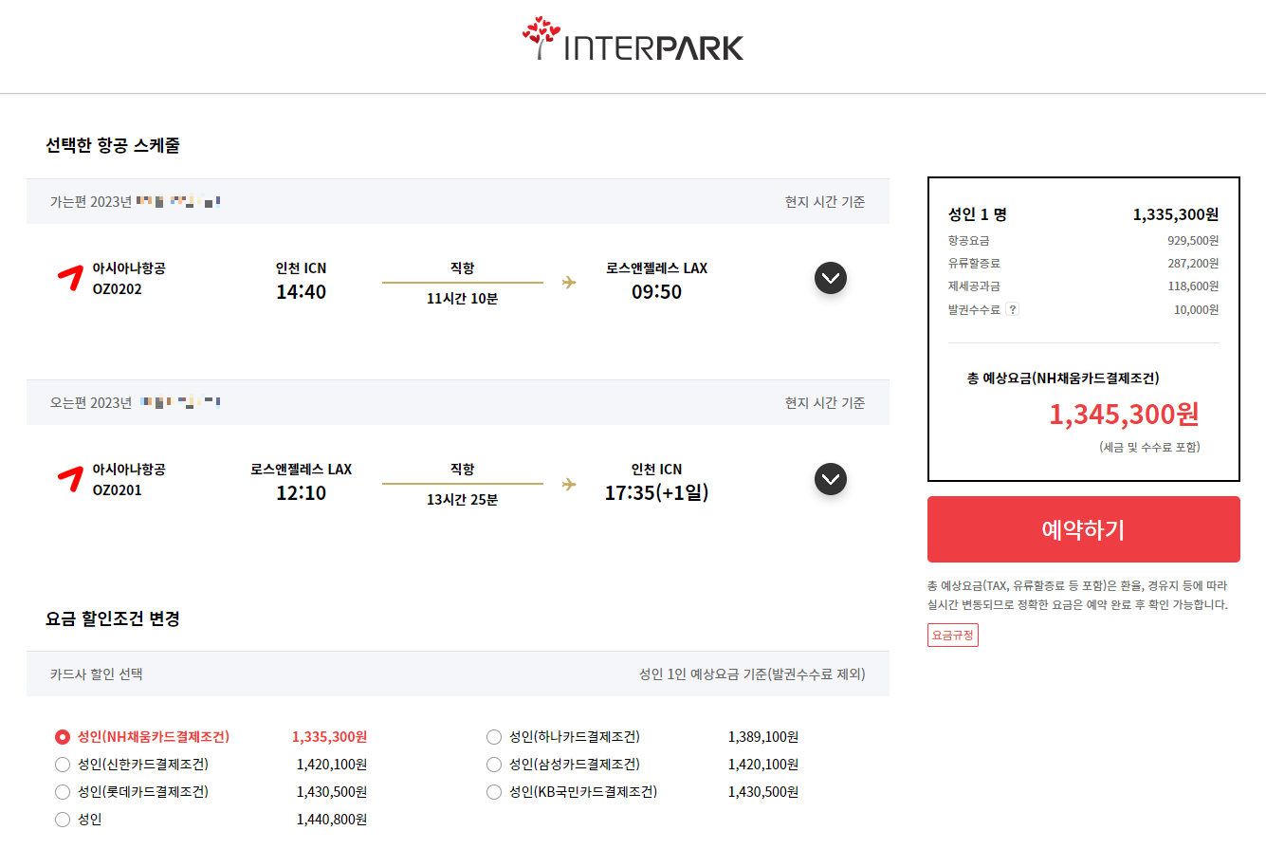Click flight number OZ0201

pos(118,490)
